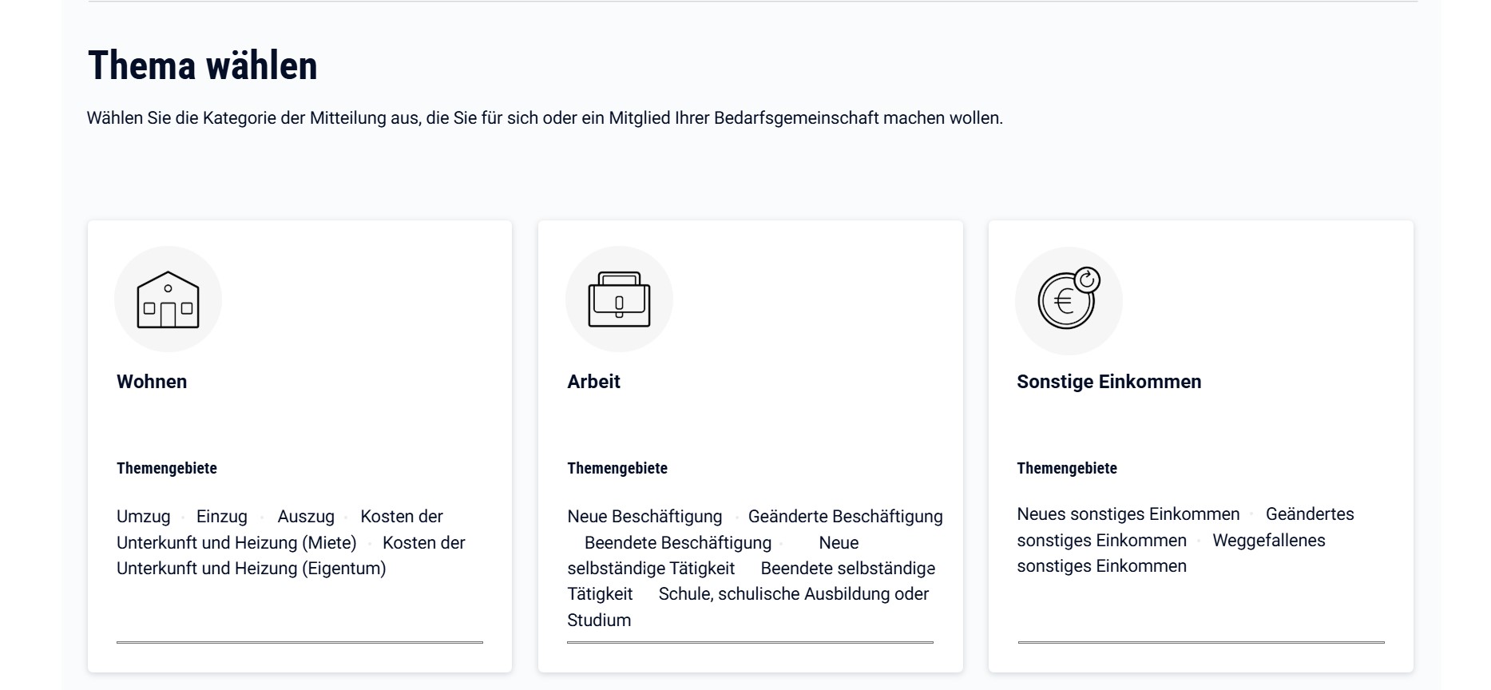Click the Thema wählen page heading
Viewport: 1491px width, 690px height.
(203, 65)
